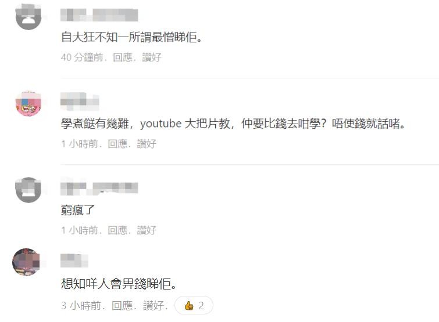Open the dark photo avatar of last commenter
Viewport: 439px width, 322px height.
[x=26, y=262]
